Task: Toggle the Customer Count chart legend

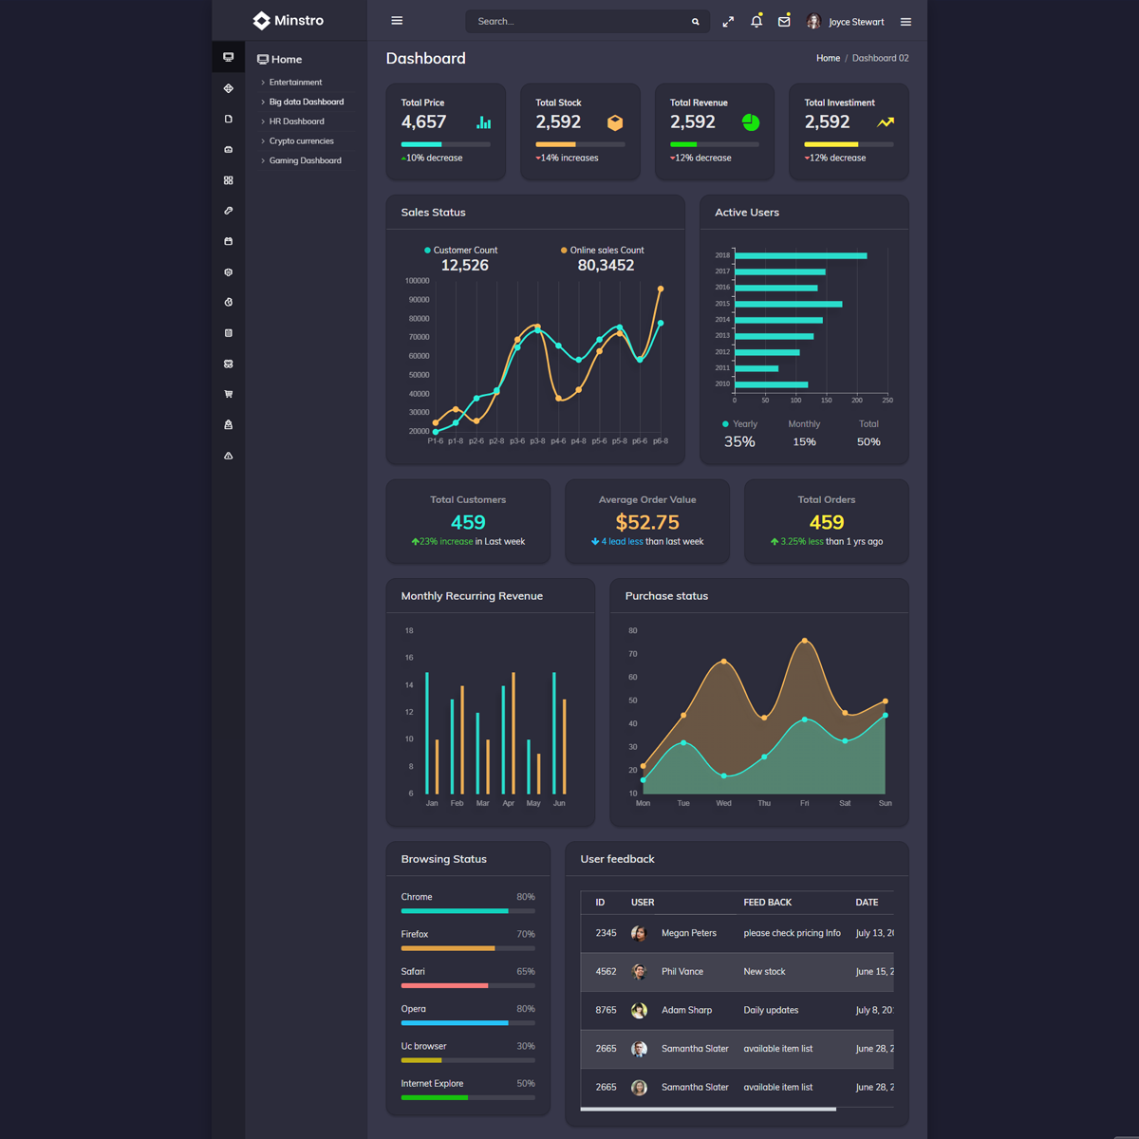Action: 460,251
